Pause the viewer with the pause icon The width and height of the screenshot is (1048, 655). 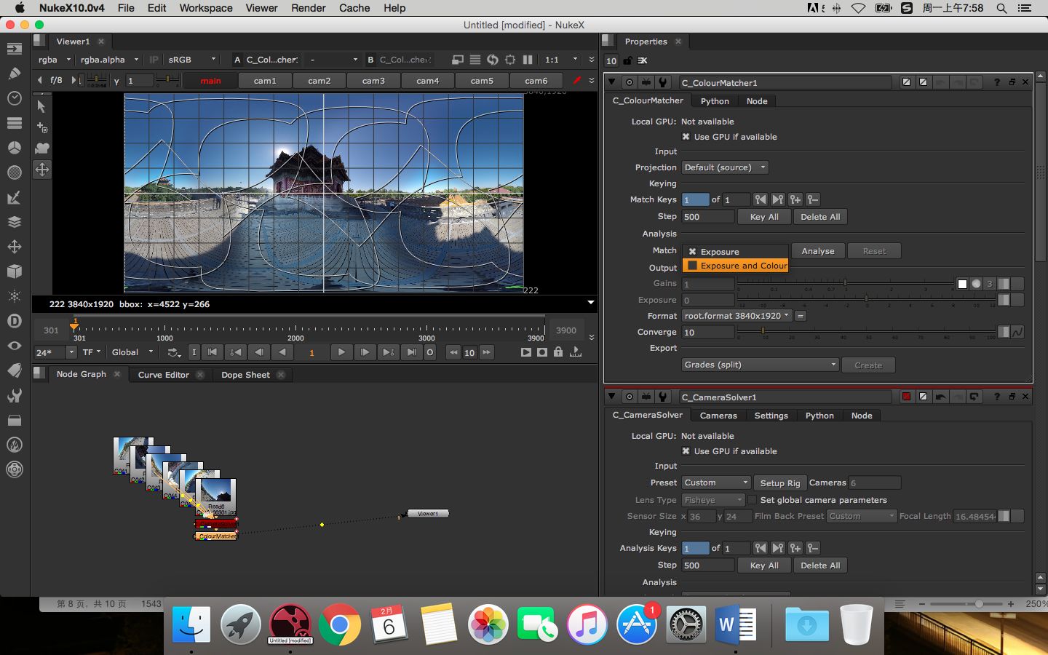pyautogui.click(x=528, y=60)
